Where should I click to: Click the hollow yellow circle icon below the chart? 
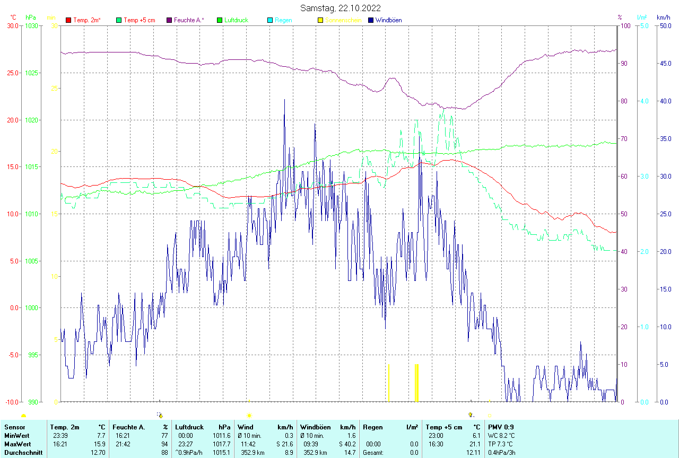coord(489,416)
